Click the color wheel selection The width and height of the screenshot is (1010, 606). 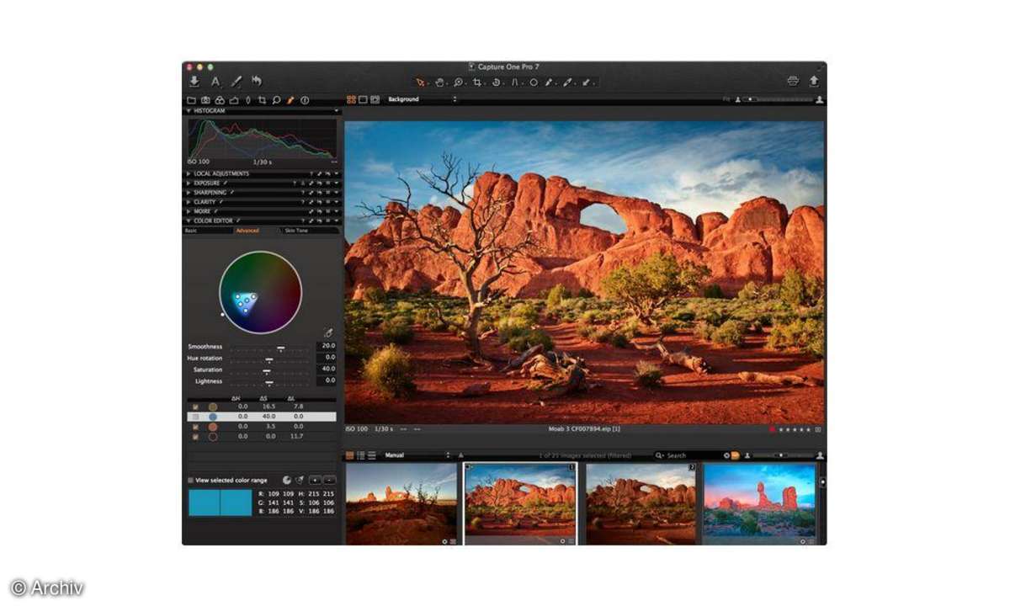(245, 300)
